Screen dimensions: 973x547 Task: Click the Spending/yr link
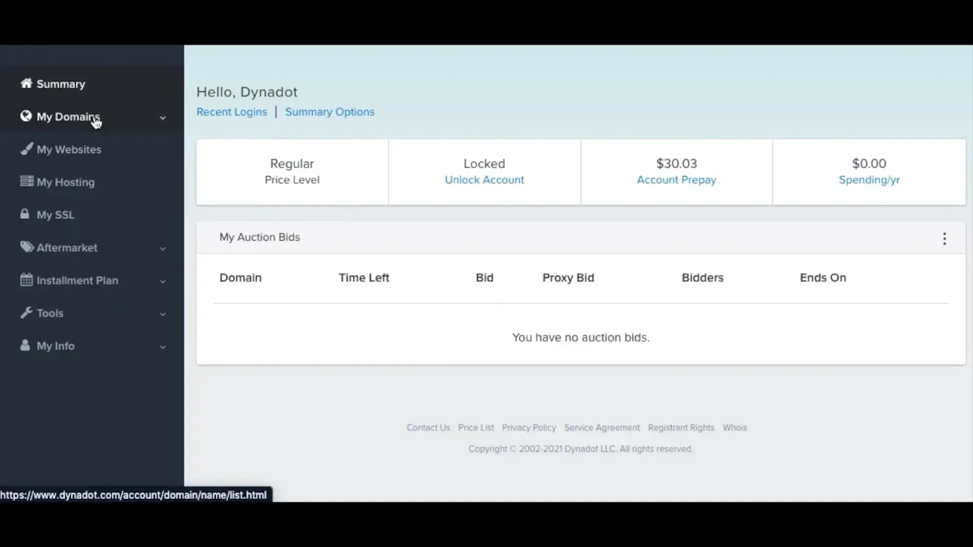pyautogui.click(x=869, y=180)
